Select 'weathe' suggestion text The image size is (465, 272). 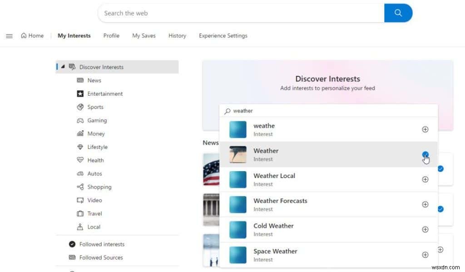[264, 126]
